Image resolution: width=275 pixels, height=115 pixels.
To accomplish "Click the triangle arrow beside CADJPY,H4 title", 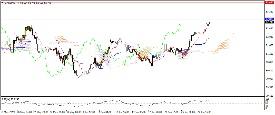I will pos(2,2).
